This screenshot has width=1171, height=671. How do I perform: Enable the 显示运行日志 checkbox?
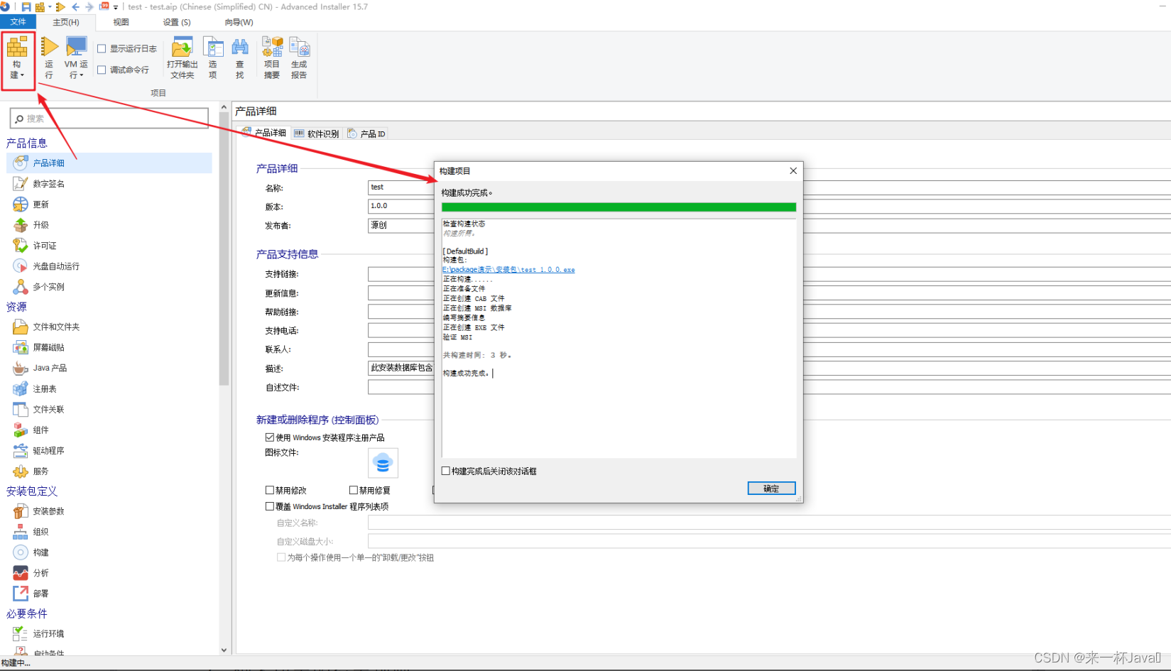click(102, 49)
